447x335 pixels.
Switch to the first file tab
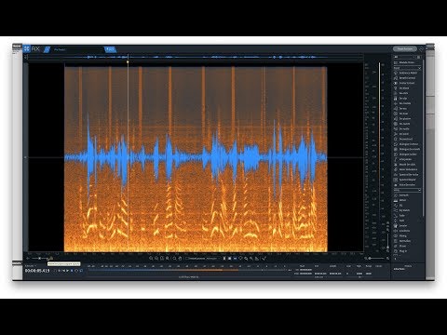[x=75, y=49]
